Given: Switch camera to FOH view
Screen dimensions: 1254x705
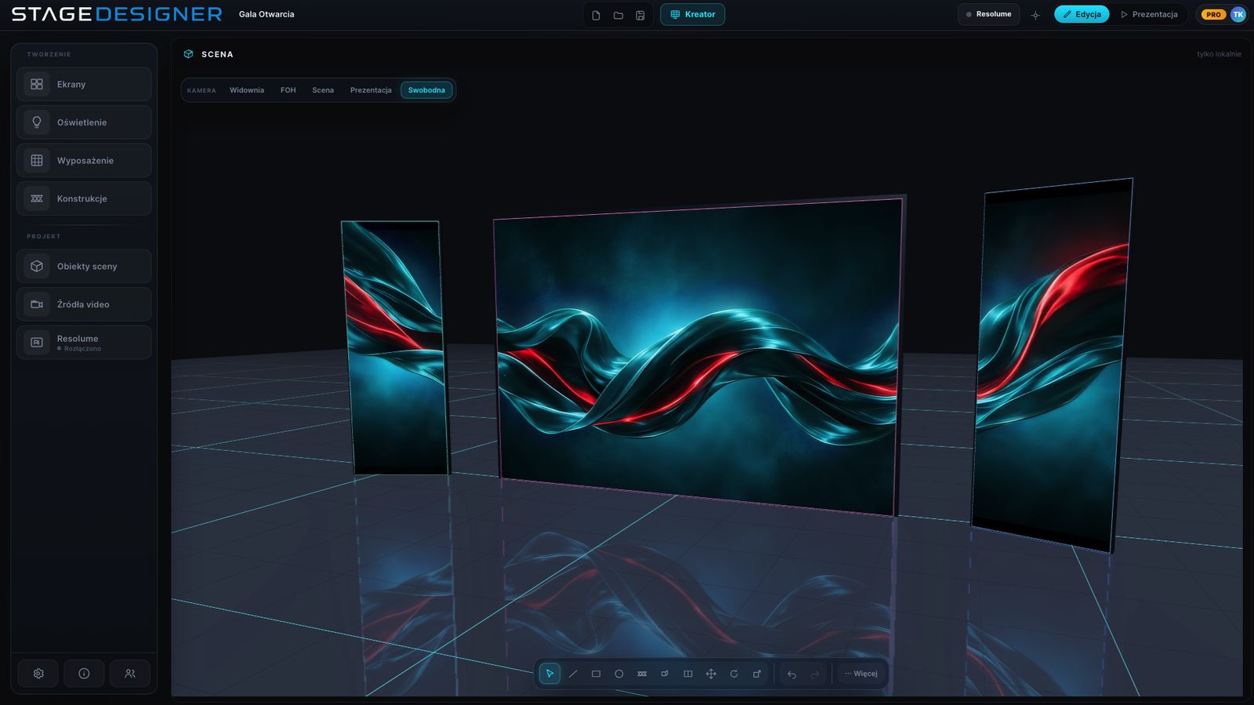Looking at the screenshot, I should [x=288, y=90].
